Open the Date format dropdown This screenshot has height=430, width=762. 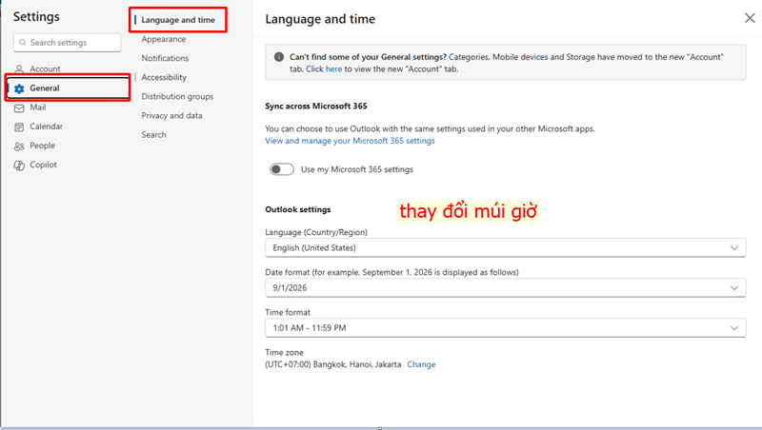504,287
